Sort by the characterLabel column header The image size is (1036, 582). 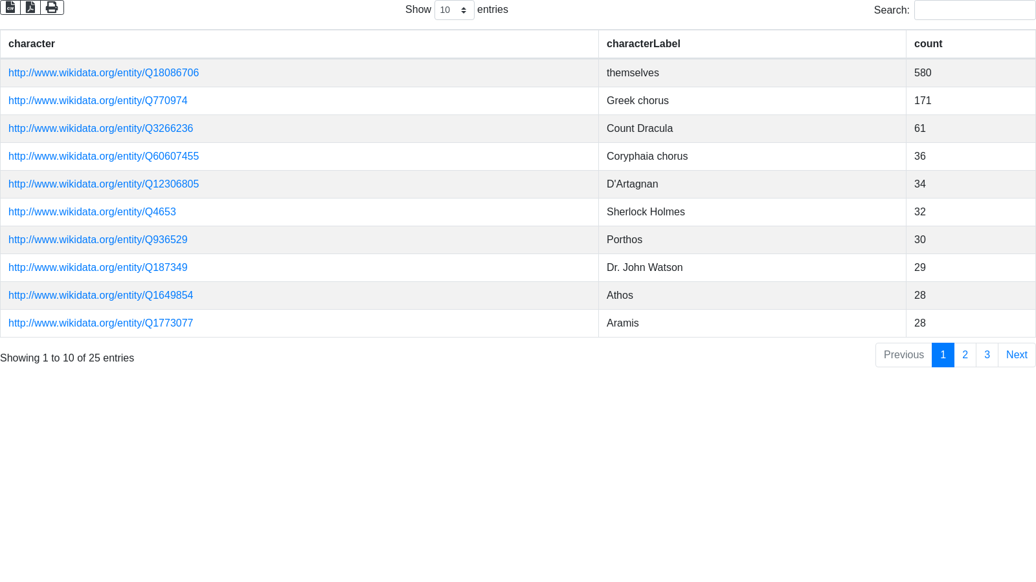643,44
